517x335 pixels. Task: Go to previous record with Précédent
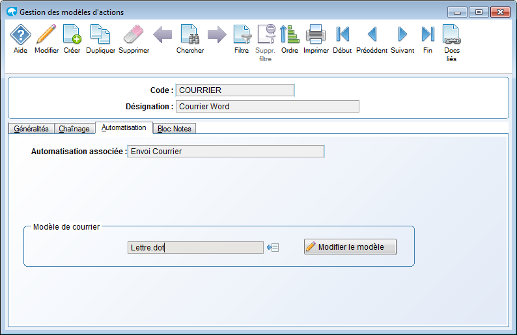(372, 34)
